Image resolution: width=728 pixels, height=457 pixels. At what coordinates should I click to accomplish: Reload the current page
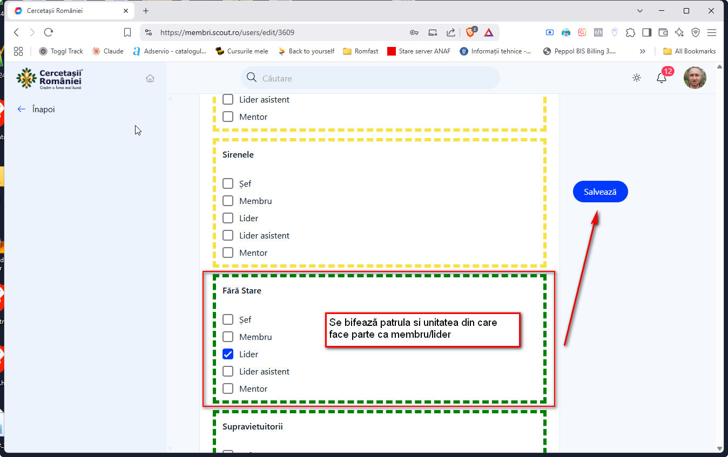49,32
